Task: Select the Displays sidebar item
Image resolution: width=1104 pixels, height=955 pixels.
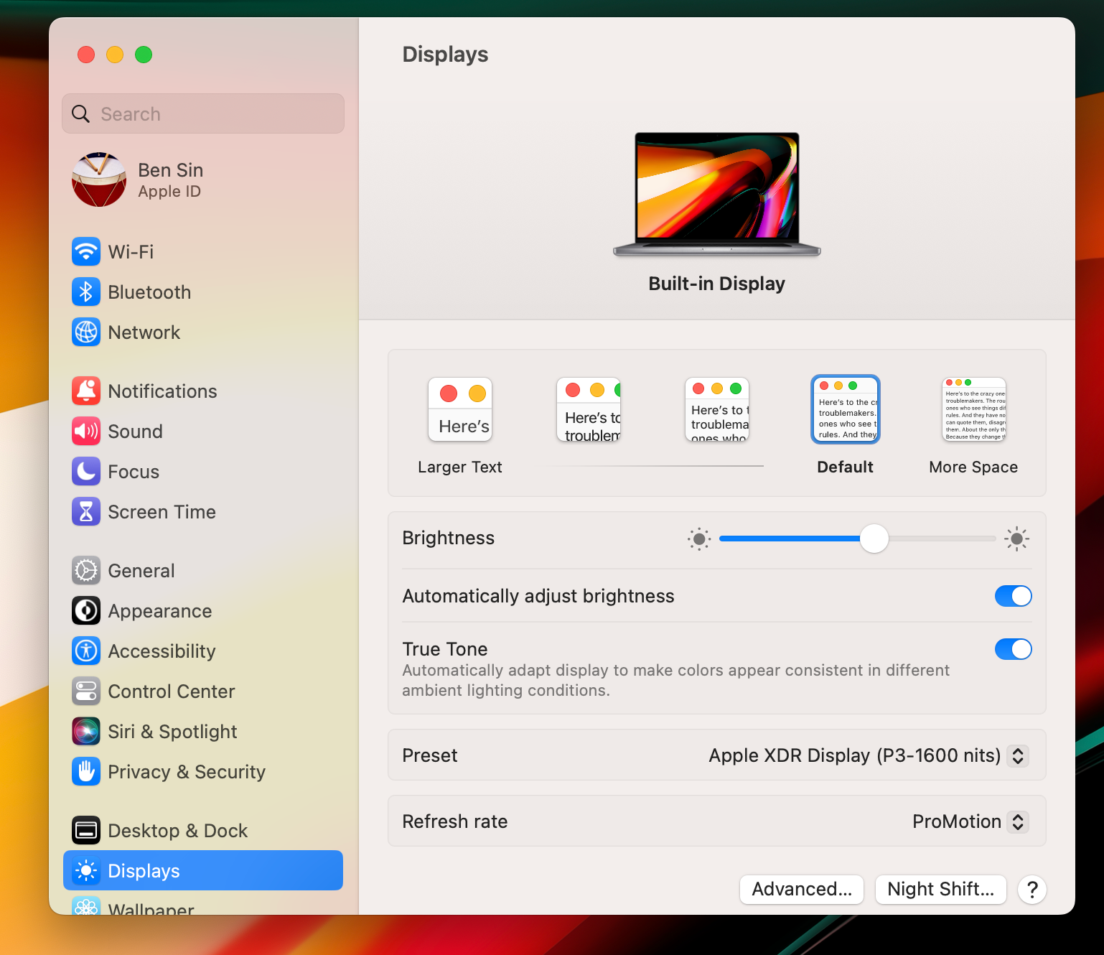Action: 203,870
